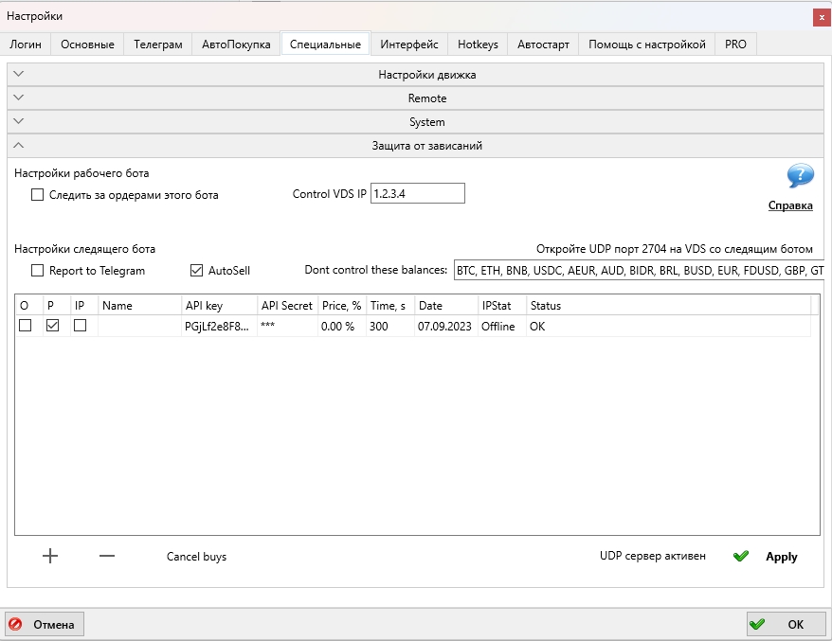Enable Следить за ордерами этого бота checkbox
This screenshot has height=641, width=832.
point(38,195)
